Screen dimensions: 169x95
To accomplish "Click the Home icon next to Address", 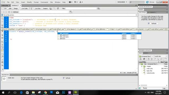I will pyautogui.click(x=12, y=12).
